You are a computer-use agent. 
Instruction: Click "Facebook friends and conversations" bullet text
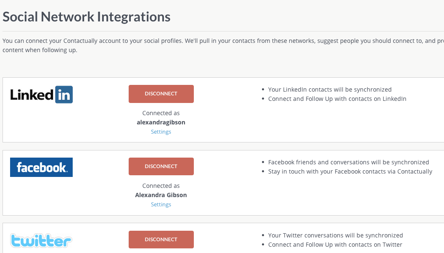(349, 162)
